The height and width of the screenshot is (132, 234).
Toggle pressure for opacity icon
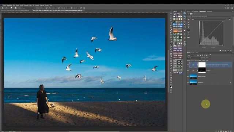coord(47,8)
